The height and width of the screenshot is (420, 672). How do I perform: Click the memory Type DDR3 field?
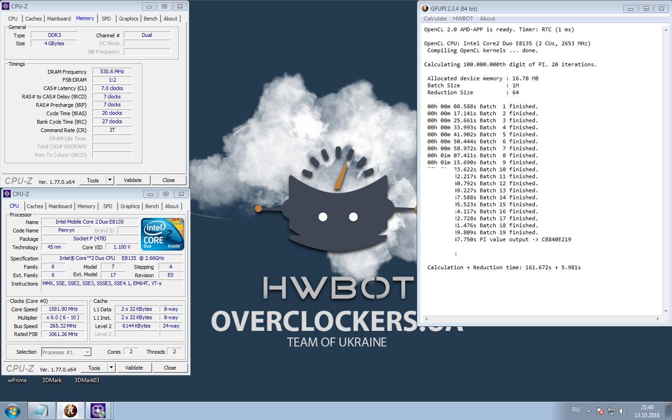pos(54,35)
